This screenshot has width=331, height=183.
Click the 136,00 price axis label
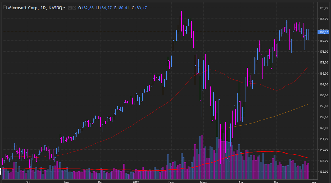324,161
